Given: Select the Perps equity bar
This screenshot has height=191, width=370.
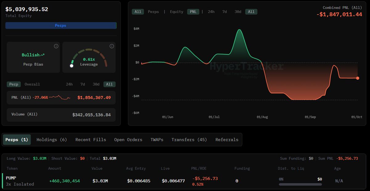Looking at the screenshot, I should tap(61, 26).
